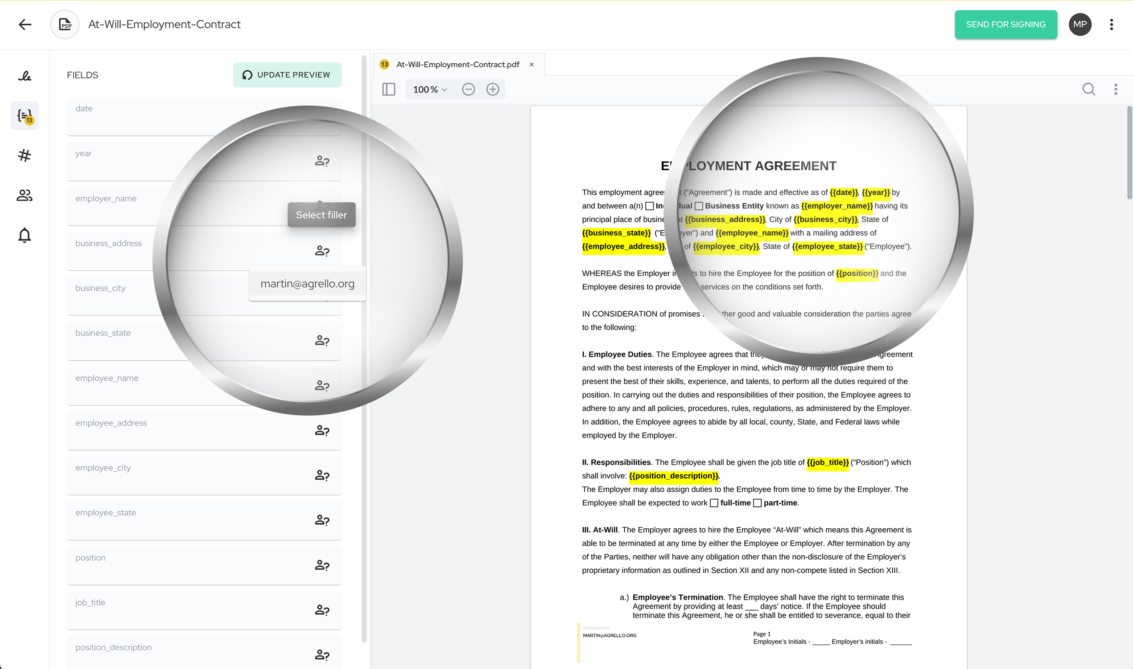
Task: Open the contacts sidebar panel
Action: pos(24,195)
